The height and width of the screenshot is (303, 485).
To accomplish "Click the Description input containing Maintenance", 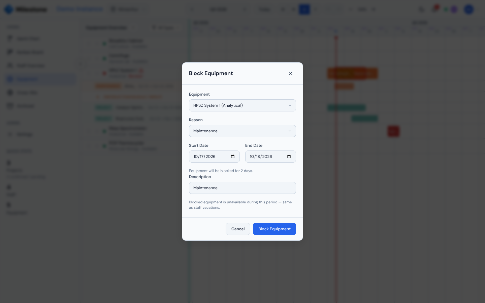I will click(243, 188).
